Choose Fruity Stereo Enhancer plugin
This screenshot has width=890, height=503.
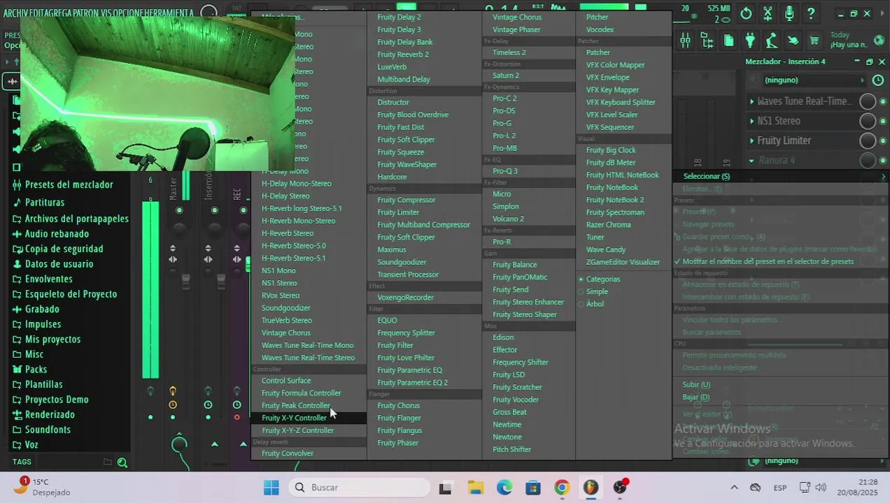pyautogui.click(x=528, y=302)
